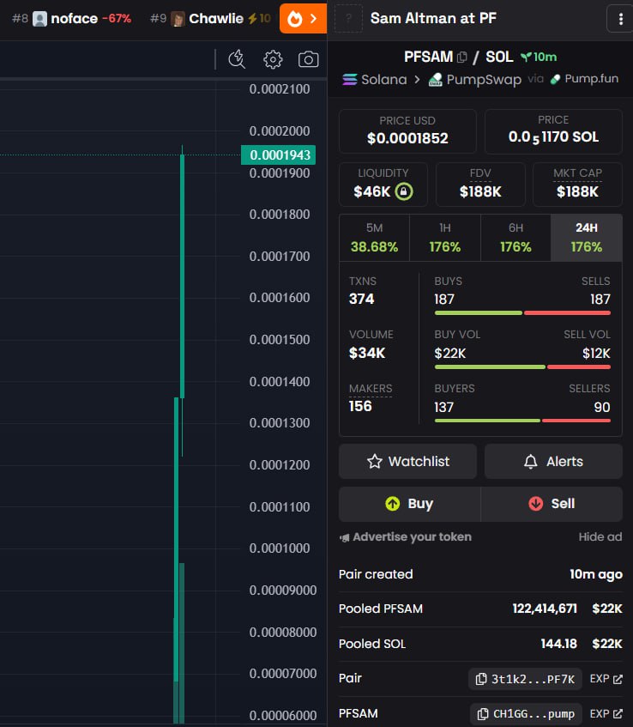The height and width of the screenshot is (727, 633).
Task: Click the PumpSwap exchange link
Action: pyautogui.click(x=475, y=80)
